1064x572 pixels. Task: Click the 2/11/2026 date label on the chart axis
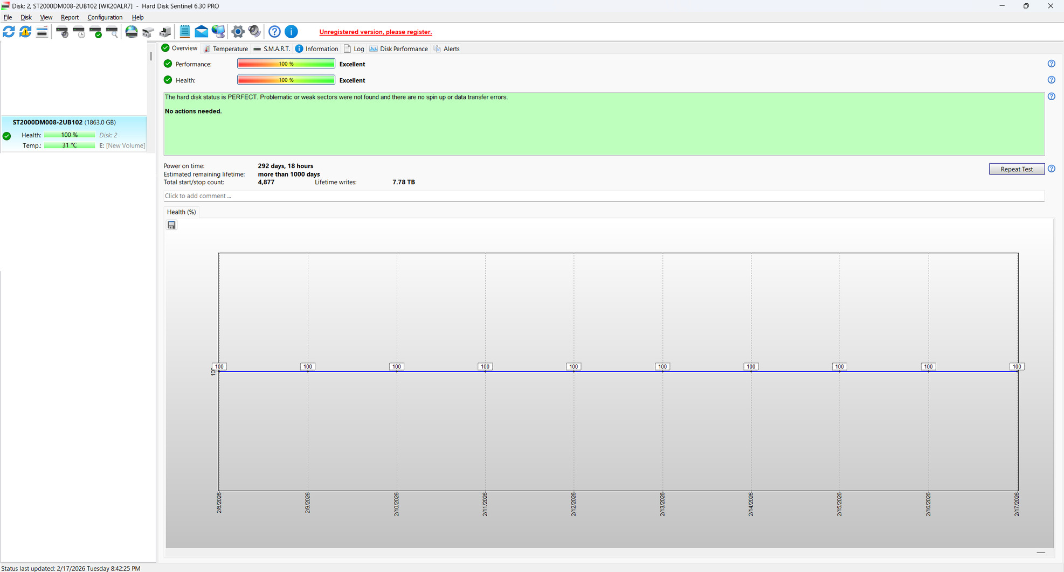(485, 504)
